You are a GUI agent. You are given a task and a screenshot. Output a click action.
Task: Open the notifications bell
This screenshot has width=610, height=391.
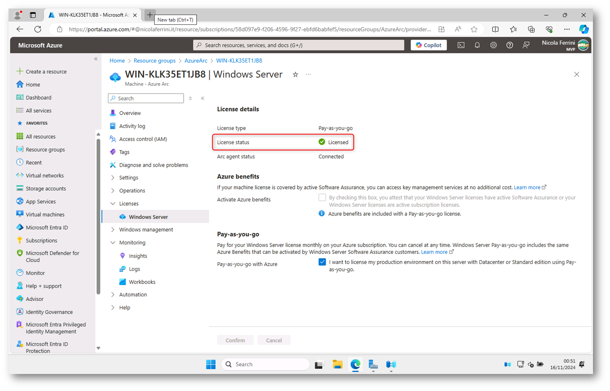click(x=477, y=45)
